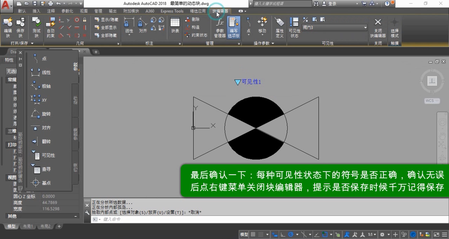449x239 pixels.
Task: Click the Model (模型) status bar button
Action: coord(244,234)
